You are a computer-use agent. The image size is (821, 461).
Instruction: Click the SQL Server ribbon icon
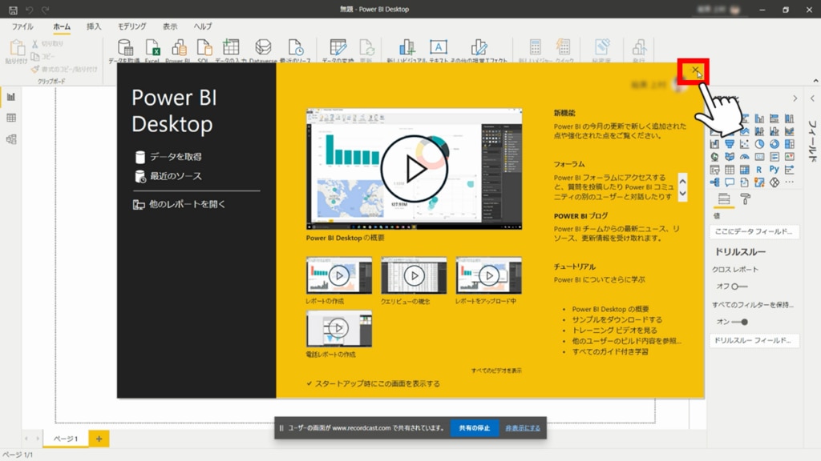(x=204, y=48)
